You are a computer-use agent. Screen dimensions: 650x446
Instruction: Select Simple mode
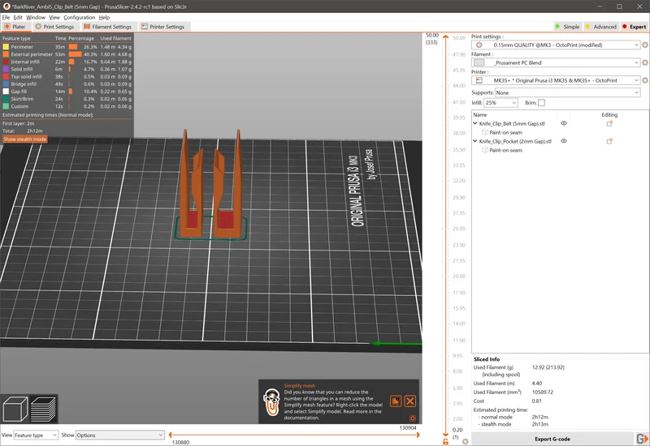click(x=567, y=27)
